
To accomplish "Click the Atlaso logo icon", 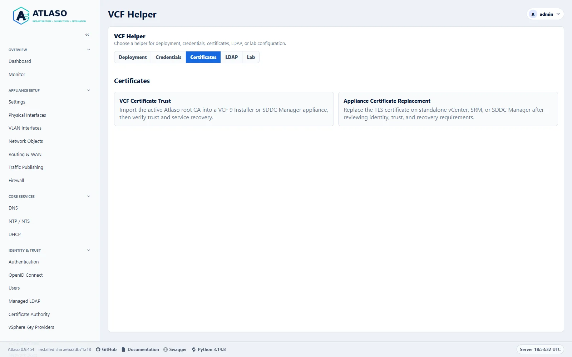I will click(21, 16).
